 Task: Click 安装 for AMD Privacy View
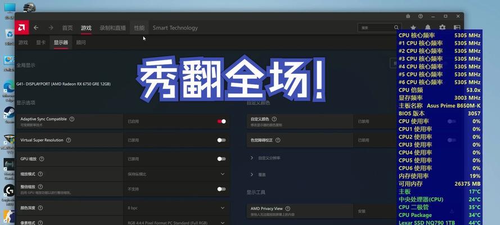(361, 211)
